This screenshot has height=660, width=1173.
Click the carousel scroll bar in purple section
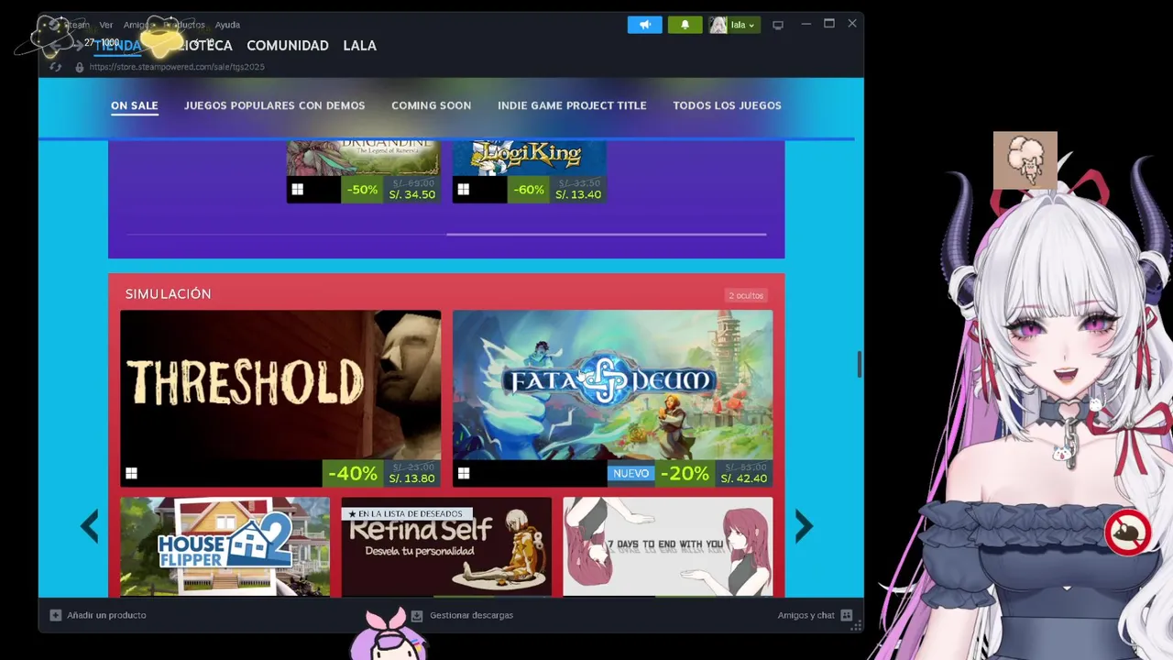tap(606, 235)
